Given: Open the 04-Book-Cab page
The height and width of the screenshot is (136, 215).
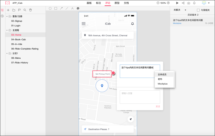Looking at the screenshot, I should coord(19,39).
